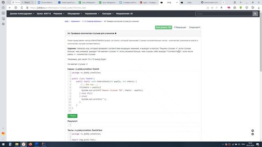Screen dimensions: 262x147
Task: Click the green solutions count button
Action: point(163,27)
